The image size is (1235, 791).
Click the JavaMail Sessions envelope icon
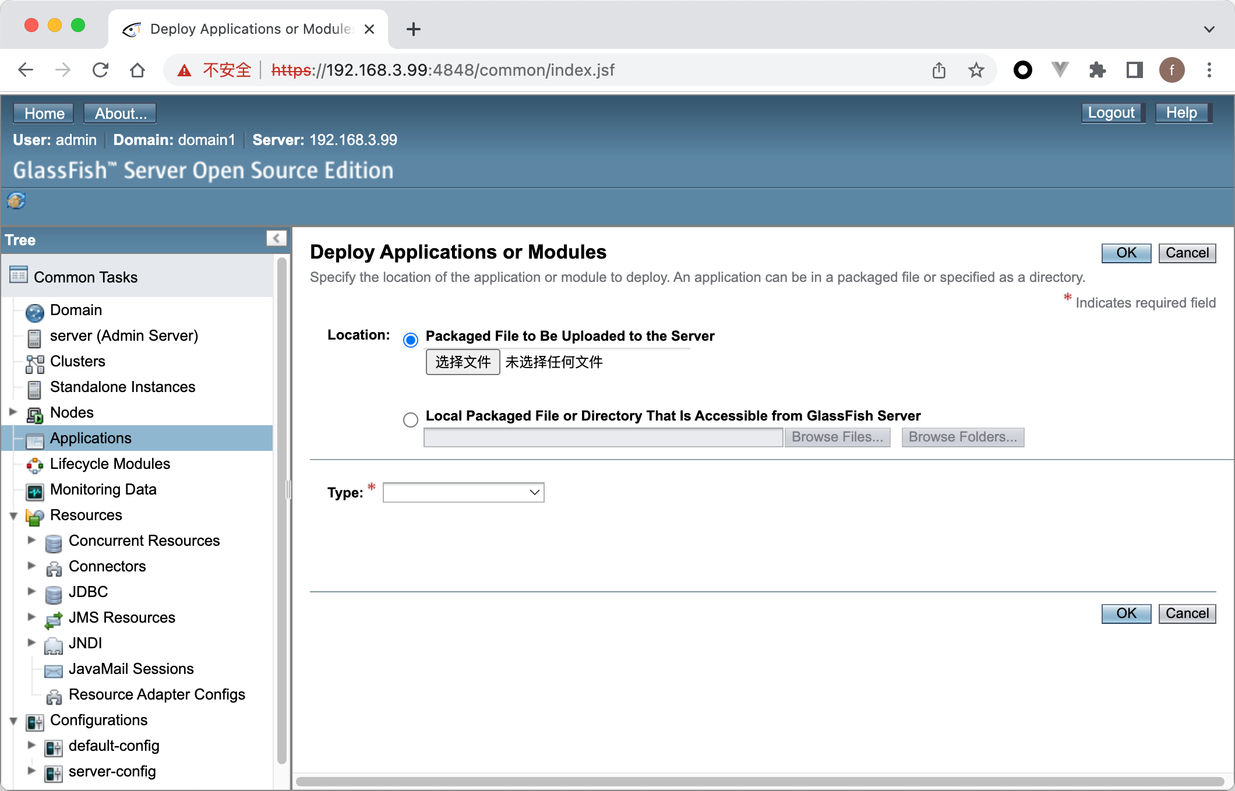[53, 670]
